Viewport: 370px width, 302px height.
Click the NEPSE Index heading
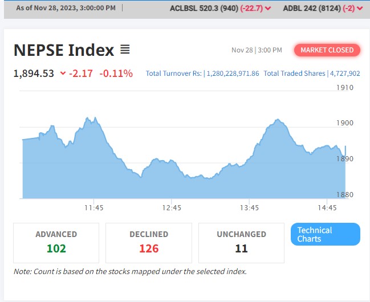64,50
